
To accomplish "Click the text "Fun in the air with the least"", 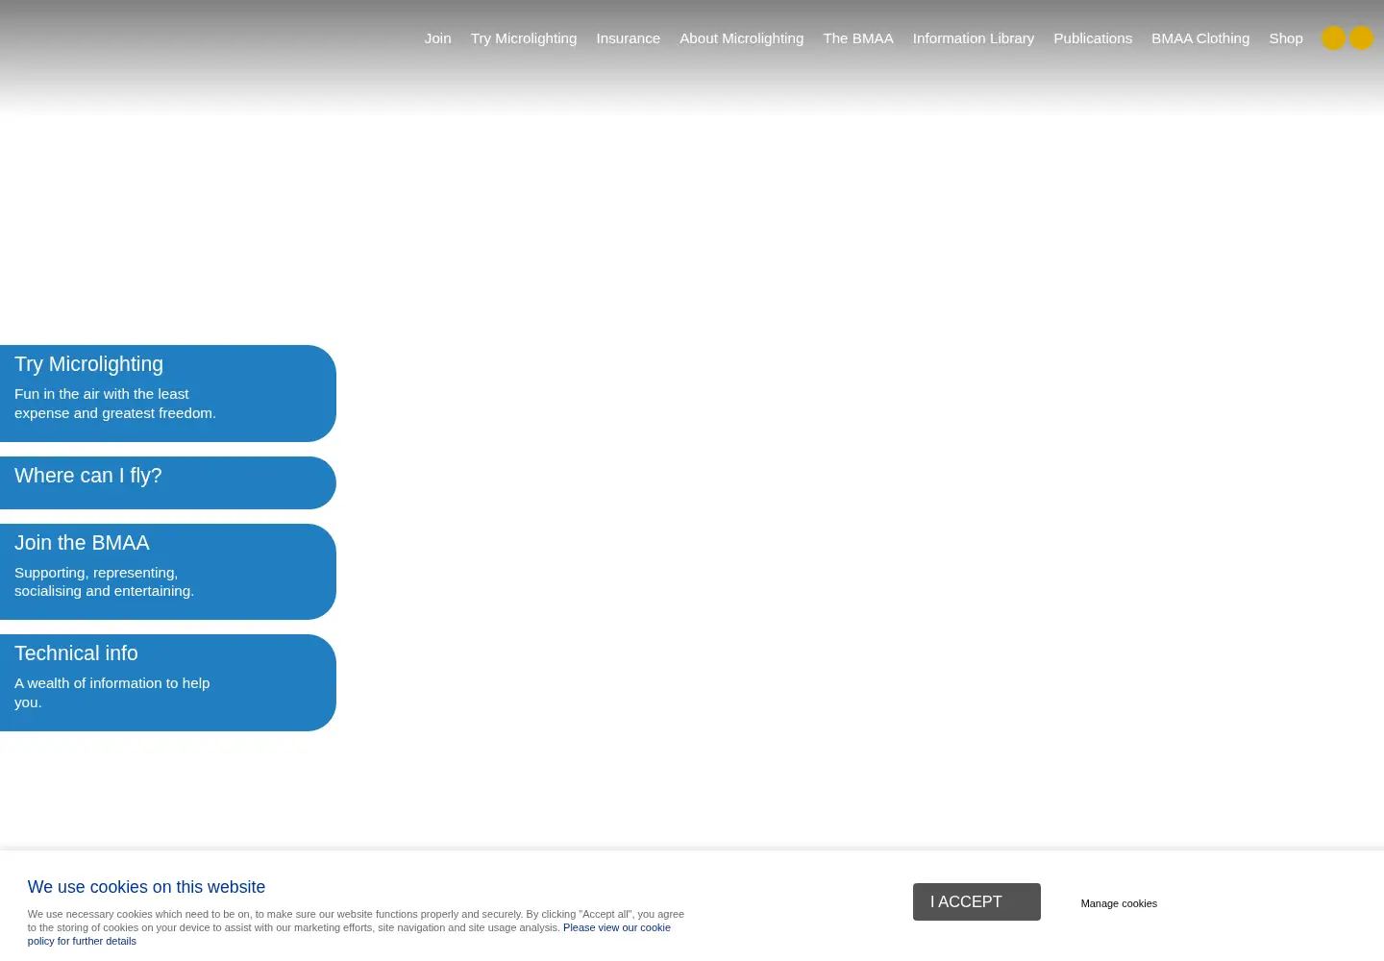I will (102, 394).
